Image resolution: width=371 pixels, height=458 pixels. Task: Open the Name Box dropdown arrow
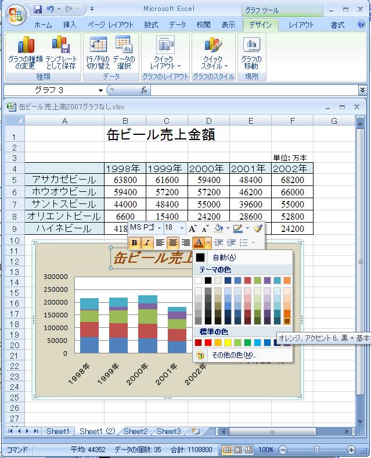point(100,90)
